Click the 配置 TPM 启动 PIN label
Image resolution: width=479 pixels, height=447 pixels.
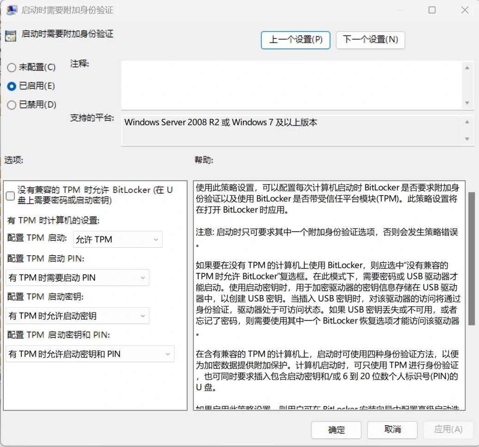tap(45, 258)
